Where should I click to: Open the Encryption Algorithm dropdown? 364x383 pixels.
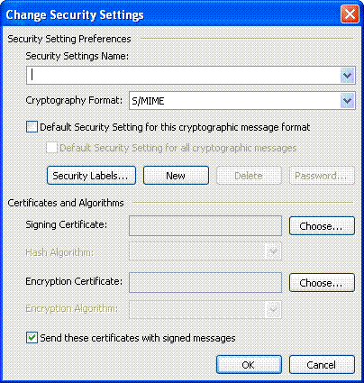[x=205, y=309]
